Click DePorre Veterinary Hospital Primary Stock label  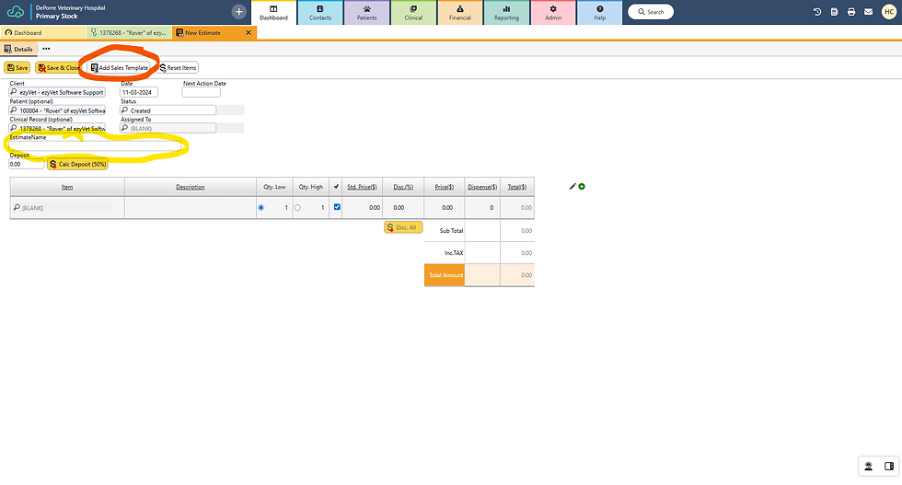pyautogui.click(x=70, y=12)
